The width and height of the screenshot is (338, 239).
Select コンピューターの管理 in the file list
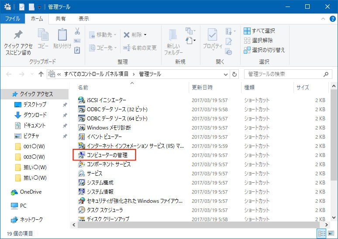[107, 155]
